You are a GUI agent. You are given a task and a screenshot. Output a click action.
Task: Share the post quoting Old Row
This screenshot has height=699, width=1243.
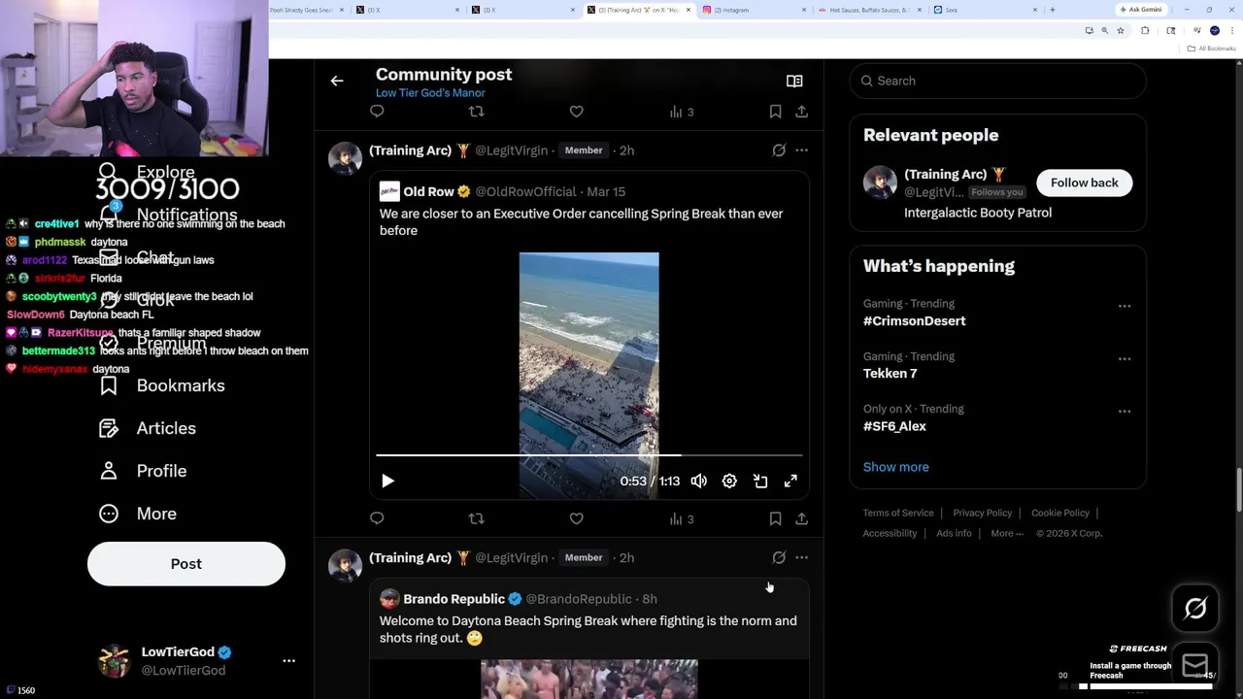tap(801, 518)
